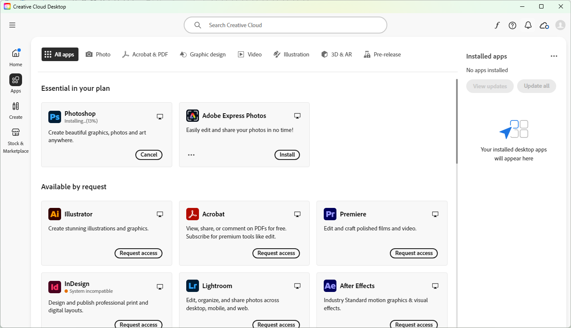Image resolution: width=571 pixels, height=328 pixels.
Task: Click the help question mark icon
Action: coord(512,25)
